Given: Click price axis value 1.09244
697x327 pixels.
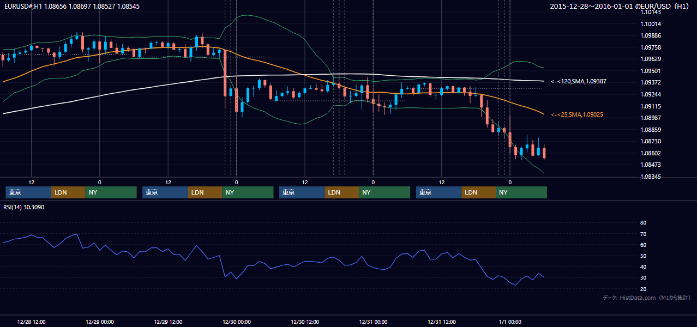Looking at the screenshot, I should click(650, 94).
